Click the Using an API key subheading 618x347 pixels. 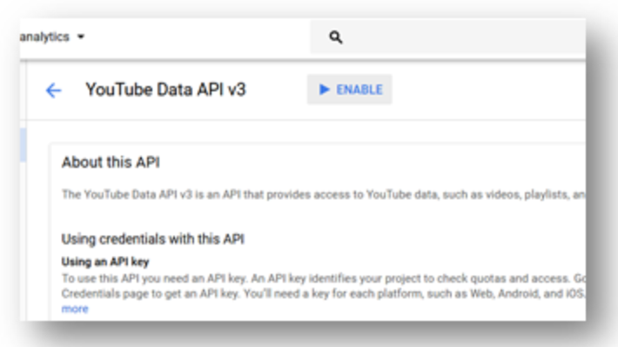coord(105,262)
